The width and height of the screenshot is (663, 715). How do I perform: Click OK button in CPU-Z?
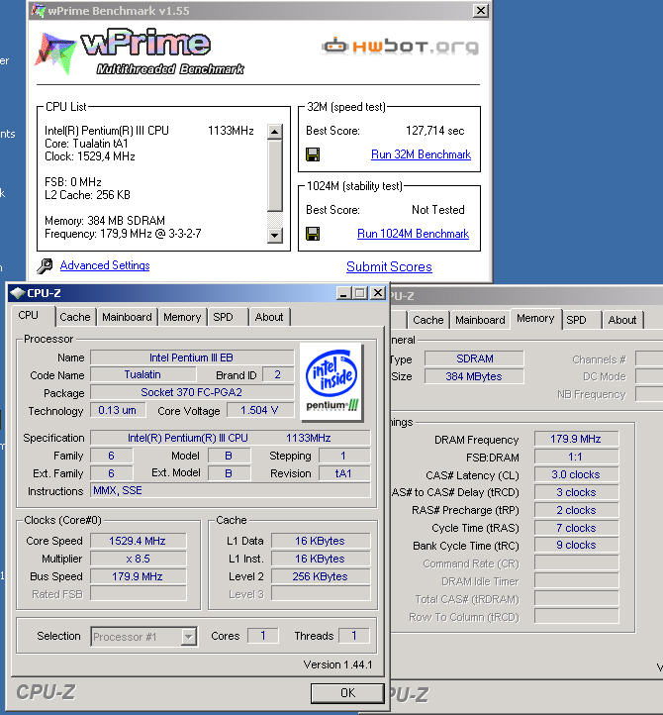pyautogui.click(x=347, y=693)
